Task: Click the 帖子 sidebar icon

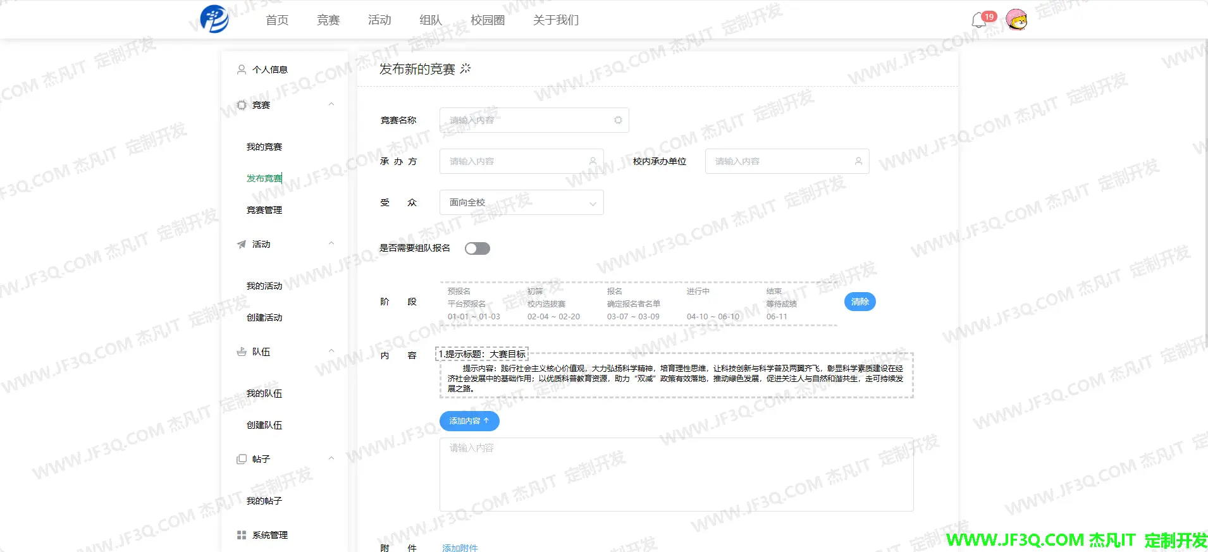Action: pos(242,459)
